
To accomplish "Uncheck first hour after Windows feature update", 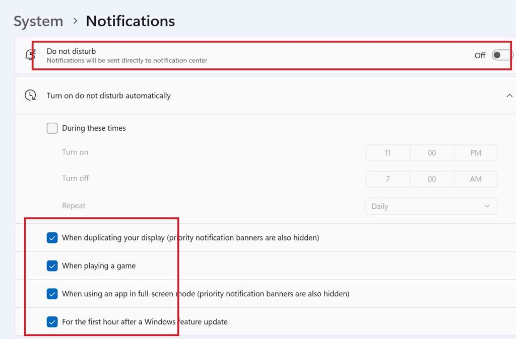I will pyautogui.click(x=52, y=322).
